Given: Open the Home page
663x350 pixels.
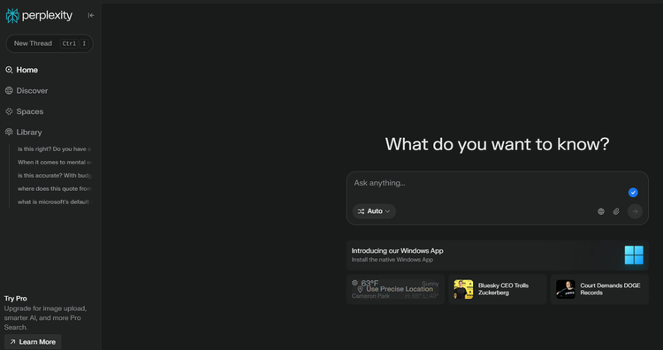Looking at the screenshot, I should tap(27, 70).
